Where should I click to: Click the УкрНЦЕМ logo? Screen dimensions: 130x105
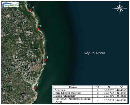pyautogui.click(x=11, y=5)
